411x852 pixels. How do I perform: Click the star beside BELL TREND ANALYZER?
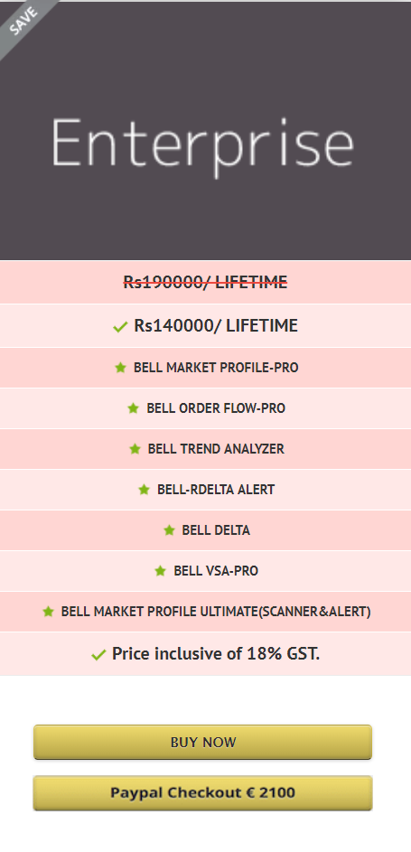click(x=135, y=449)
